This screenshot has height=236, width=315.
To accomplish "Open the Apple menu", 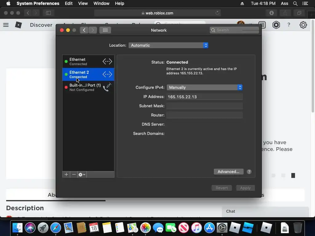I will pyautogui.click(x=8, y=3).
